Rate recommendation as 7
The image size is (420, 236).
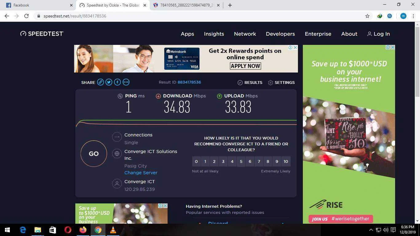tap(259, 161)
